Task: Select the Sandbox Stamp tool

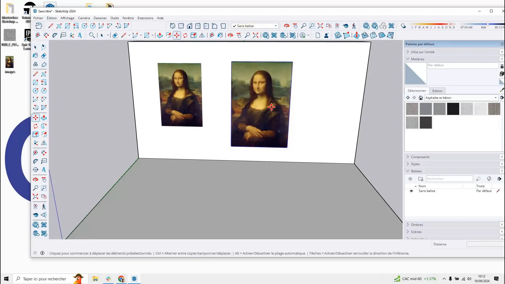Action: [x=365, y=35]
